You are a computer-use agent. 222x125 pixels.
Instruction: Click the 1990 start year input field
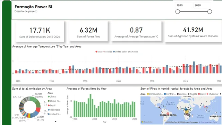(x=183, y=6)
